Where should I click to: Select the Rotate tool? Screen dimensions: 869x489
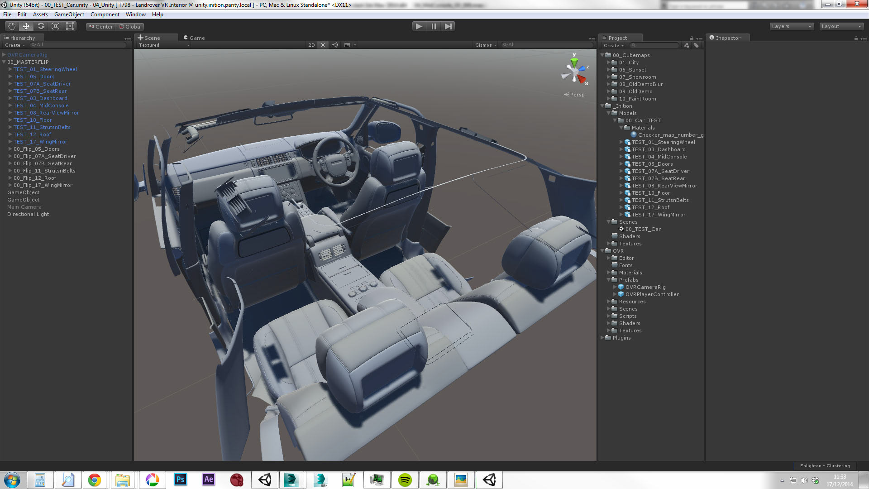[x=41, y=26]
